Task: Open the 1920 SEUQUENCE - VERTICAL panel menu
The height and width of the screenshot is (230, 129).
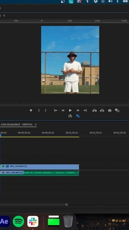Action: pos(36,125)
